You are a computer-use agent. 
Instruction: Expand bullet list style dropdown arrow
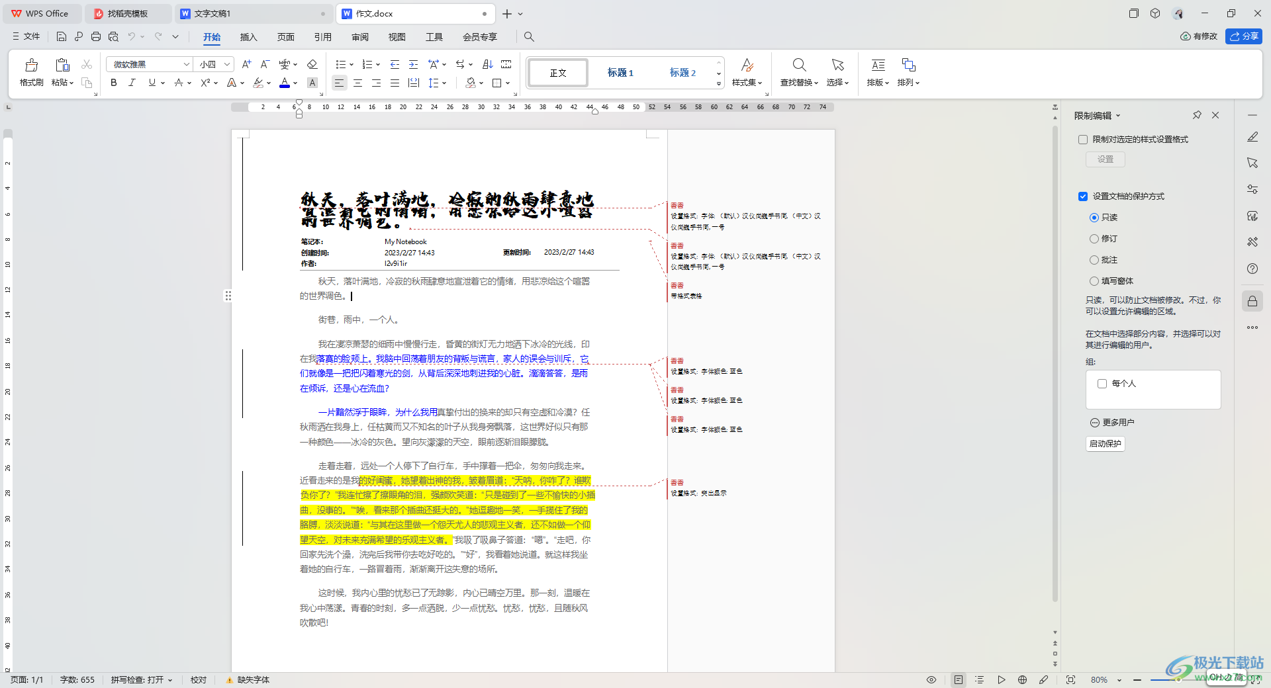coord(352,65)
